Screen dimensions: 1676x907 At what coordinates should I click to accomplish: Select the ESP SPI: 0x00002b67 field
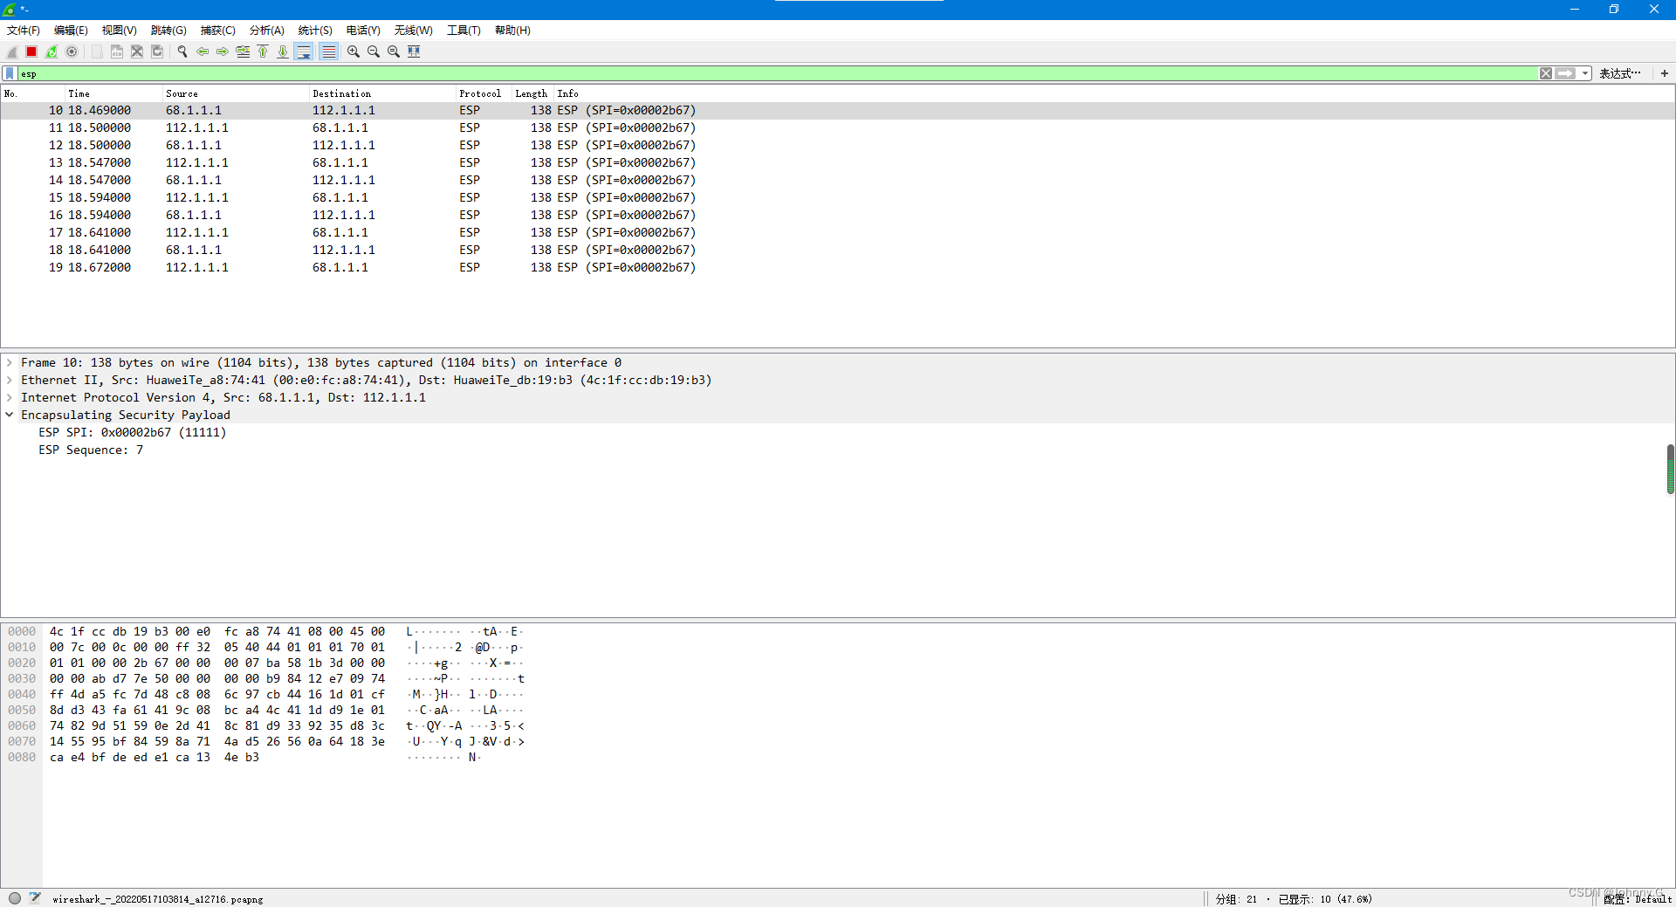[x=132, y=432]
